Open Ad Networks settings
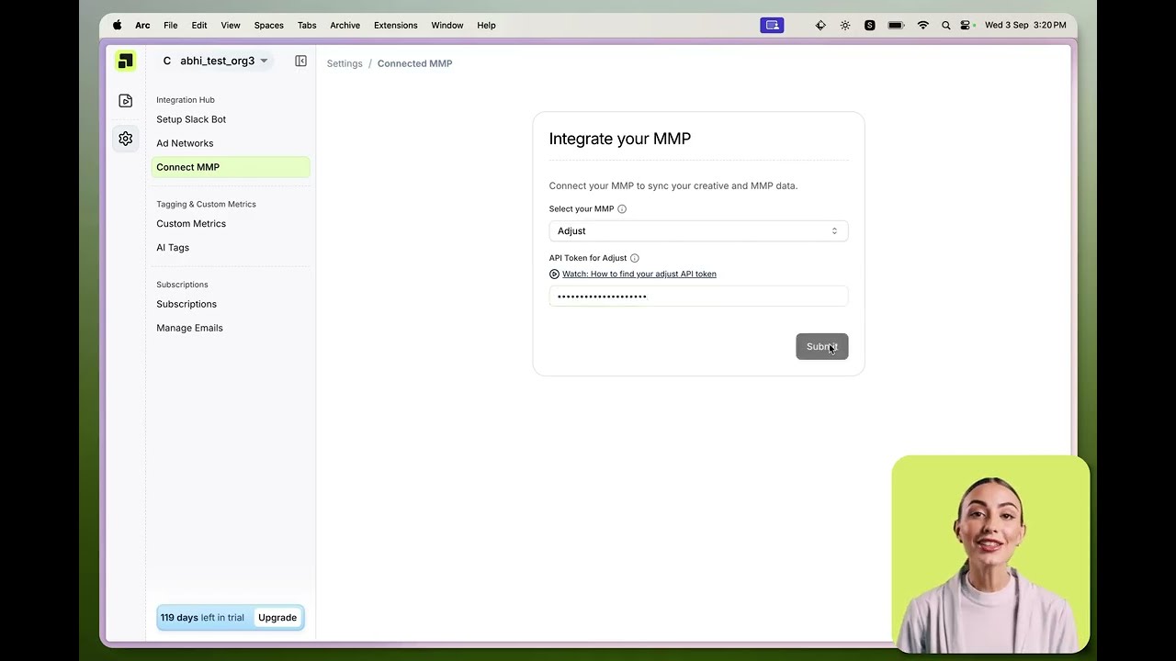Image resolution: width=1176 pixels, height=661 pixels. [185, 143]
